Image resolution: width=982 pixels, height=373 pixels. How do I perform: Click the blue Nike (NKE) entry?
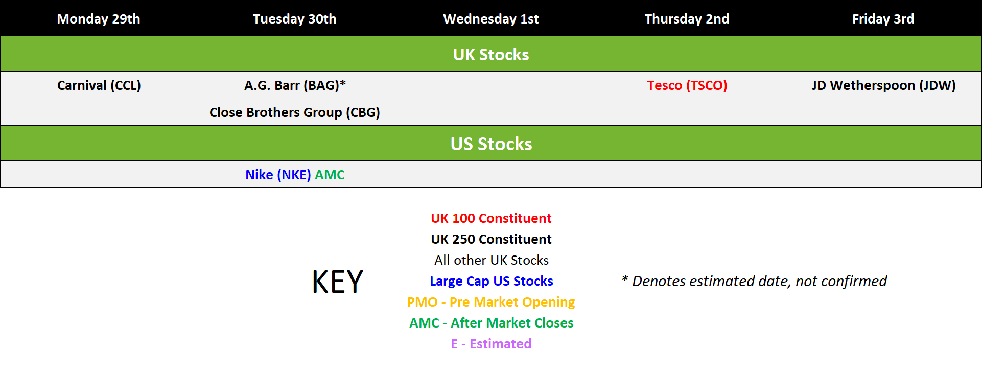[278, 175]
